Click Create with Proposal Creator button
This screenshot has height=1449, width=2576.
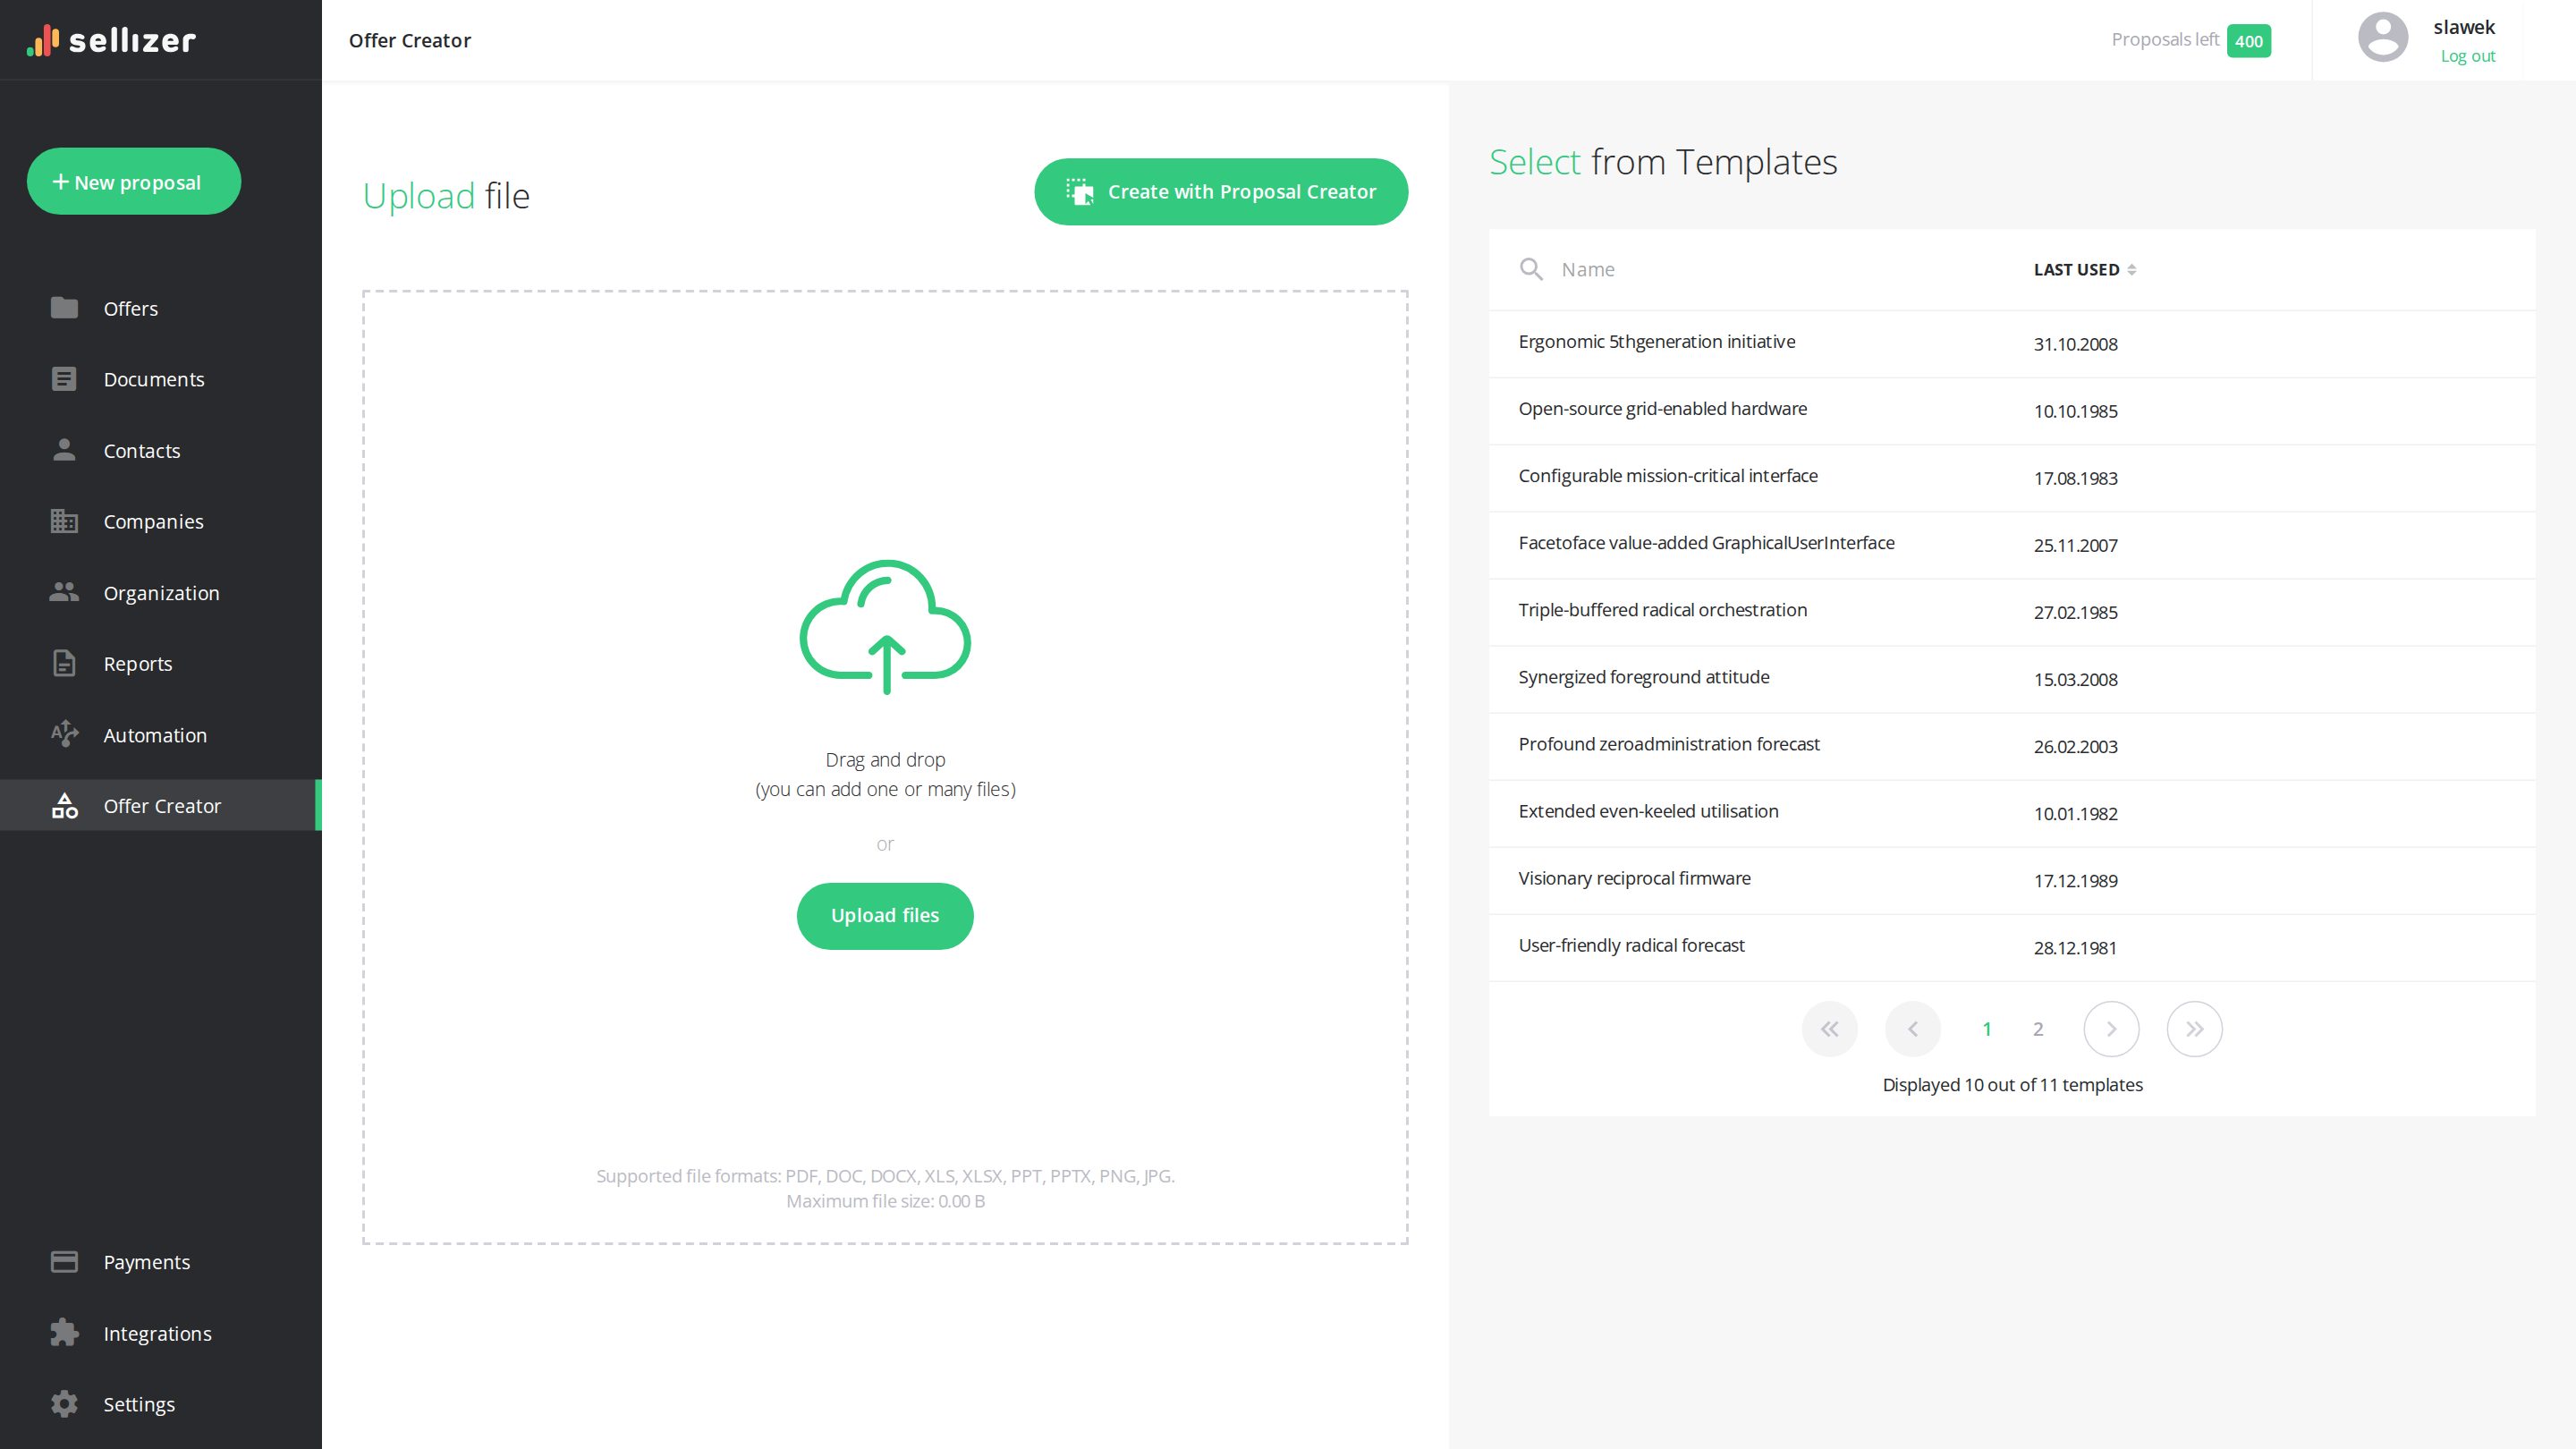pos(1221,192)
